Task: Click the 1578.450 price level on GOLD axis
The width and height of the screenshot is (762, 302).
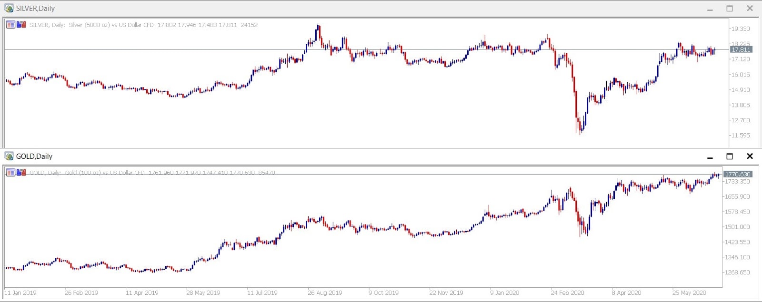Action: click(737, 212)
